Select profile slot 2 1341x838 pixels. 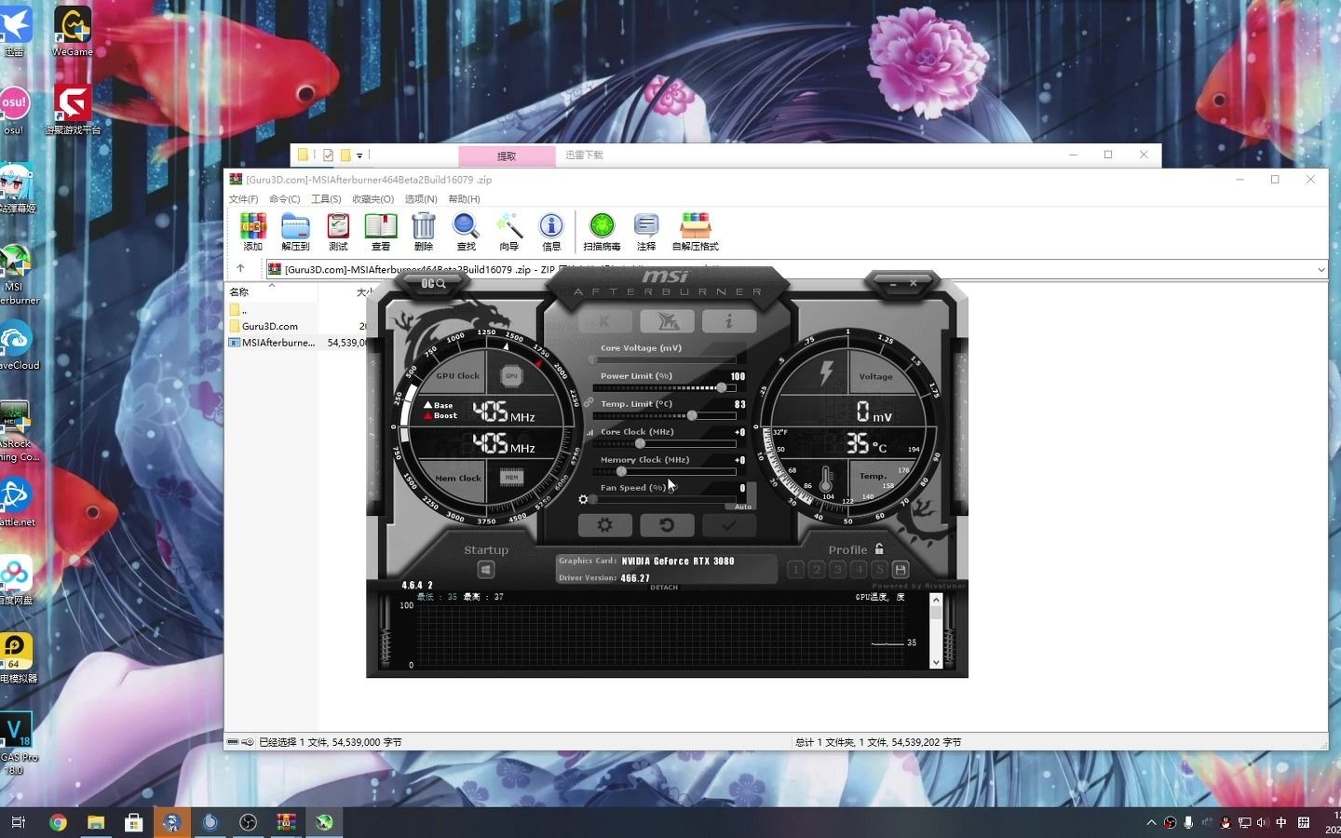point(817,569)
